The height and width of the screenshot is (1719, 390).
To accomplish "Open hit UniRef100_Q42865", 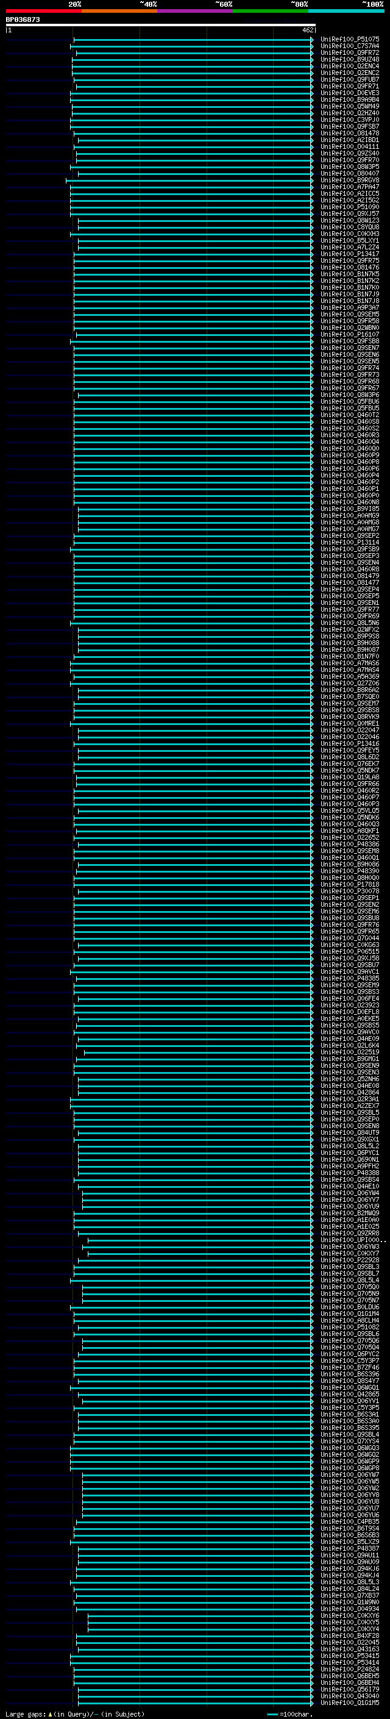I will pyautogui.click(x=349, y=1394).
